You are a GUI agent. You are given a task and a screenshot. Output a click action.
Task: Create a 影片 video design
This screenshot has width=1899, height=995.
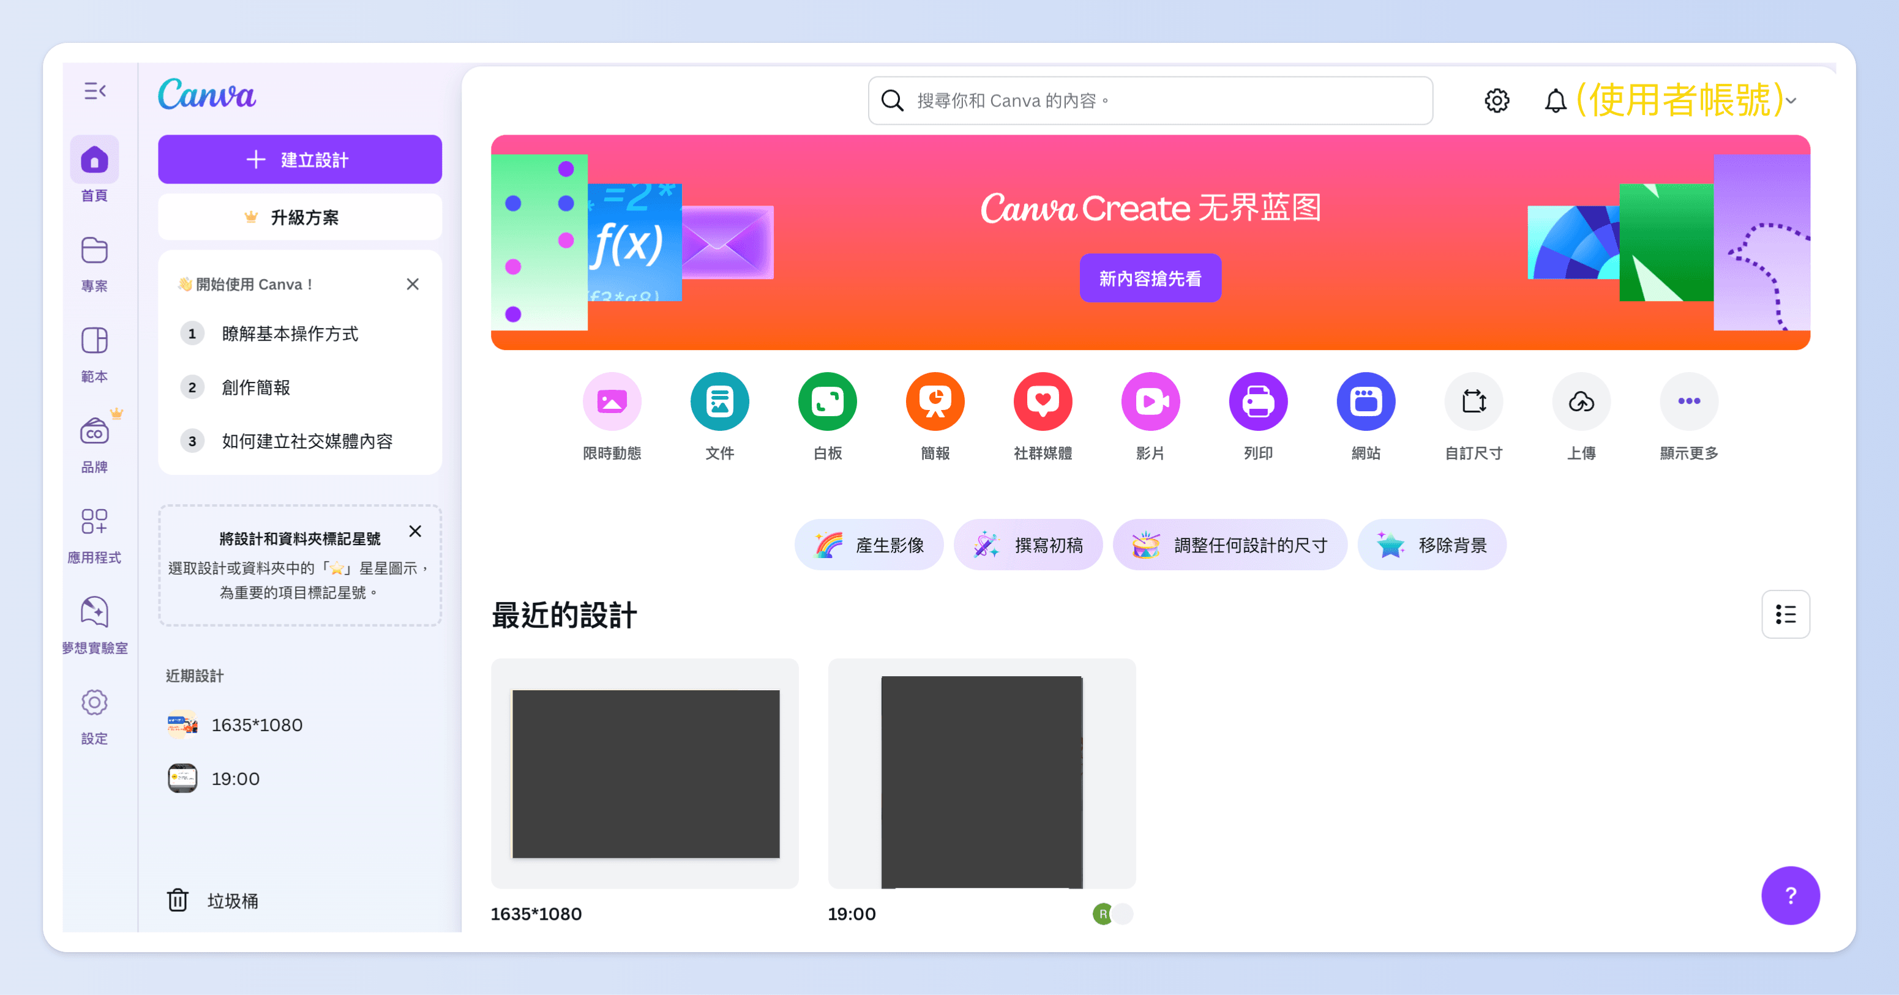[1150, 417]
